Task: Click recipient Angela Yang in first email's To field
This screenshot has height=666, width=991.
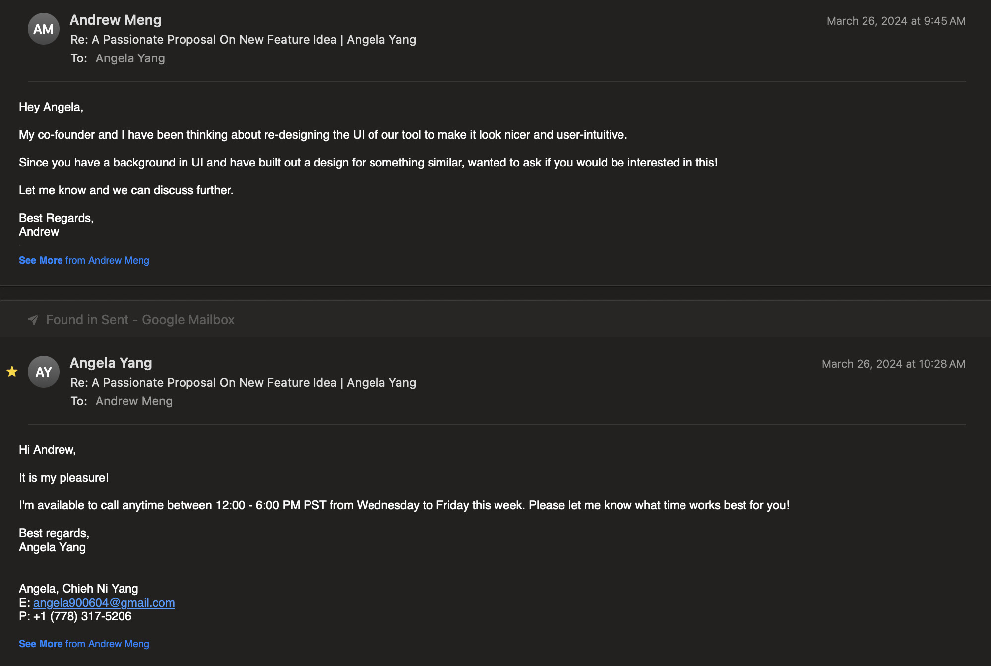Action: pyautogui.click(x=130, y=58)
